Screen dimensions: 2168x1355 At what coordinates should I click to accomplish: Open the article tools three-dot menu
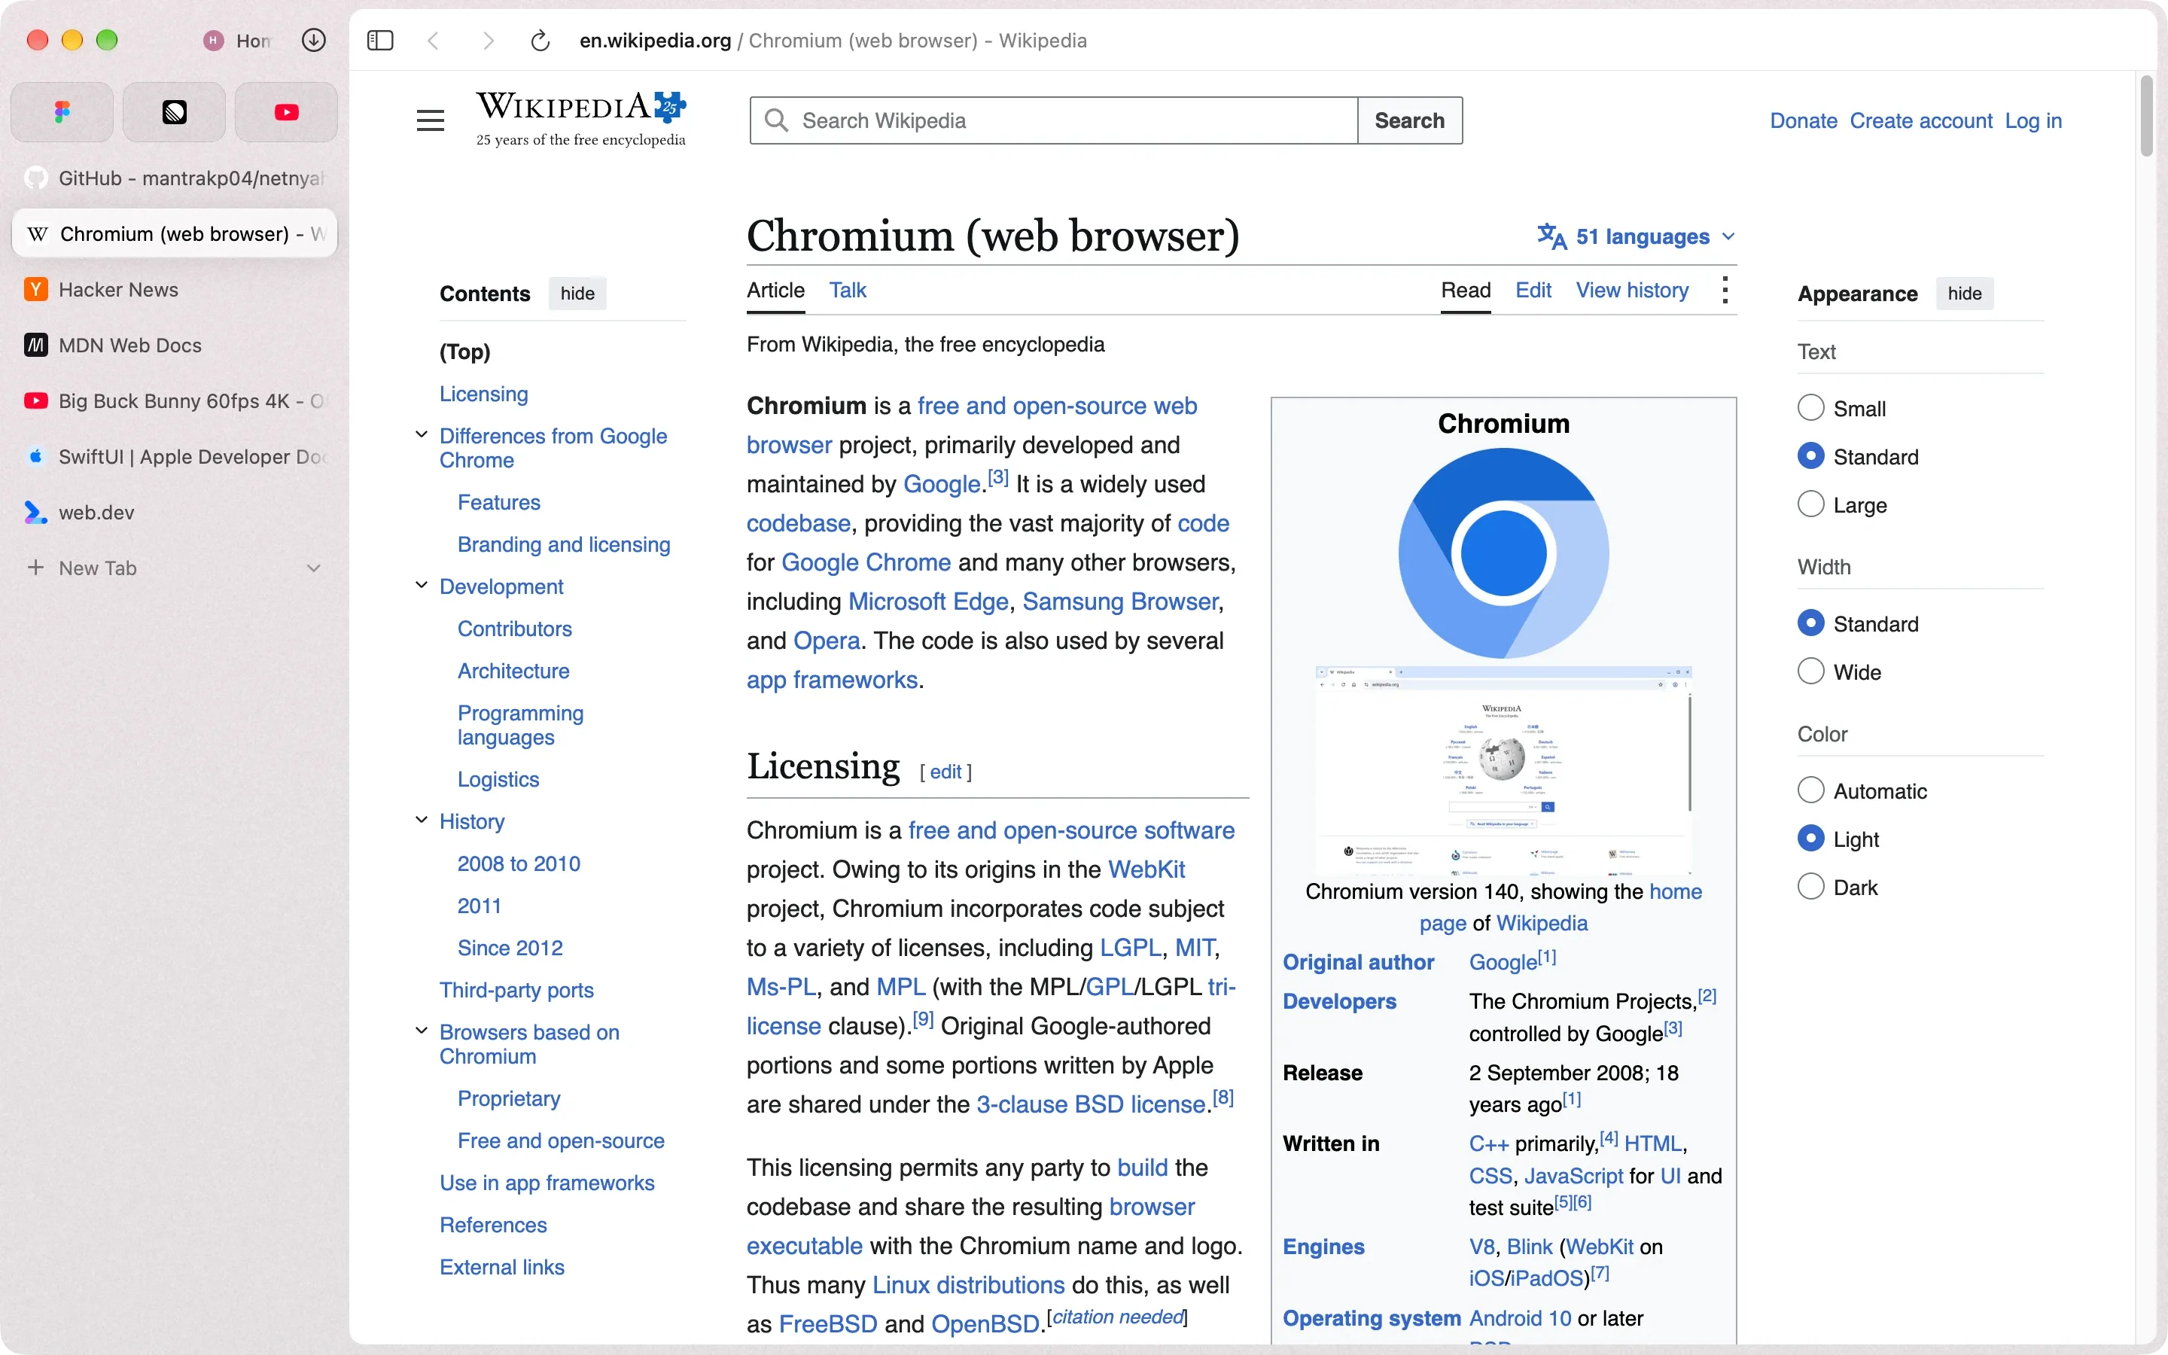1725,290
